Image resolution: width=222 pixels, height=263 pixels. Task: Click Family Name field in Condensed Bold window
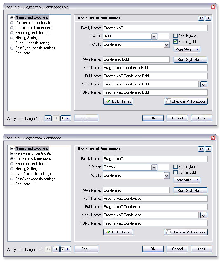pos(155,28)
